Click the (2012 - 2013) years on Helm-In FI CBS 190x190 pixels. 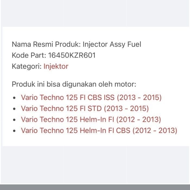coord(155,131)
